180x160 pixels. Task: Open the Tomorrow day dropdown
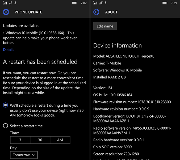tap(24, 155)
